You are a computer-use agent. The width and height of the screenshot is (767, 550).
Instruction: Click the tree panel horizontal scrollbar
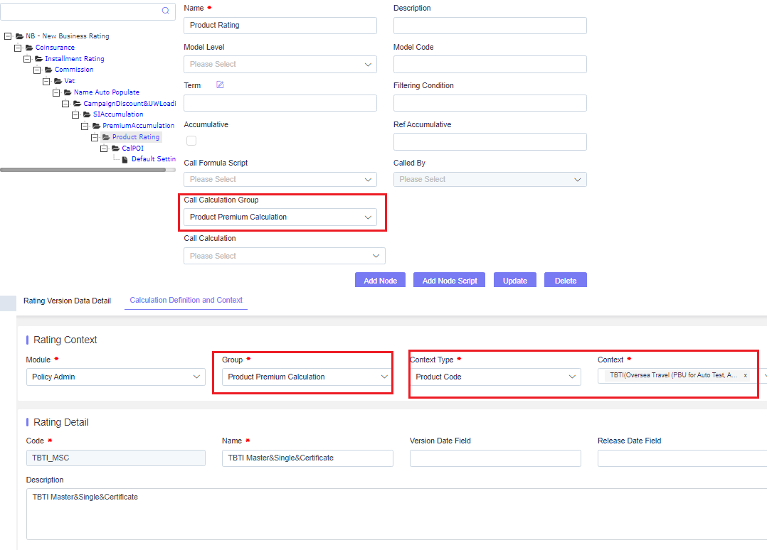(83, 170)
